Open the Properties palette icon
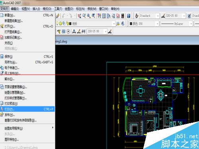This screenshot has width=199, height=149. [x=99, y=16]
